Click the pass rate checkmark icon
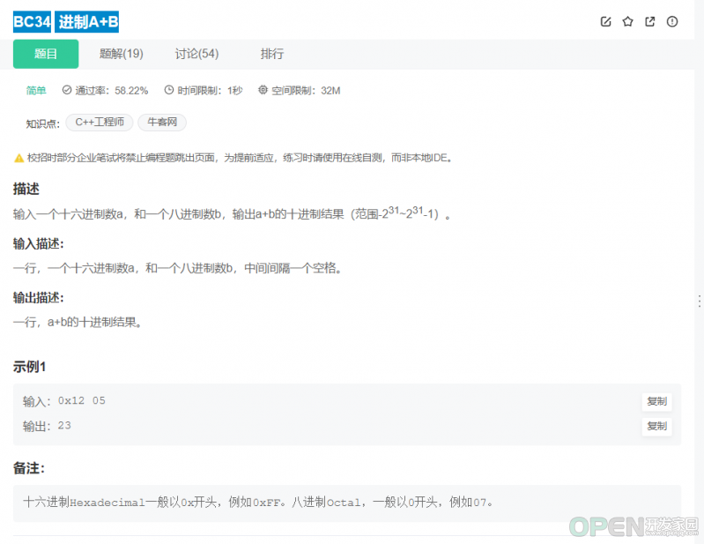The height and width of the screenshot is (544, 704). [67, 90]
